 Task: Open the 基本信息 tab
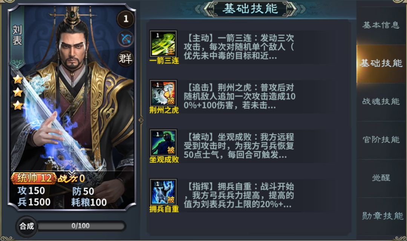381,25
